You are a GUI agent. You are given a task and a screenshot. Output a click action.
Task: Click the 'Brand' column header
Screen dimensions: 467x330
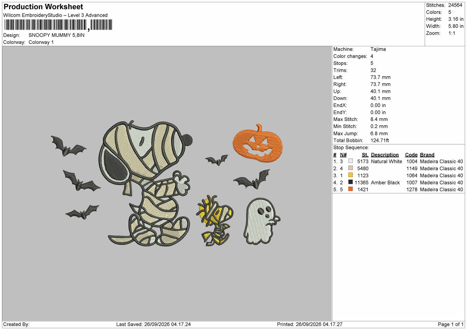point(427,155)
